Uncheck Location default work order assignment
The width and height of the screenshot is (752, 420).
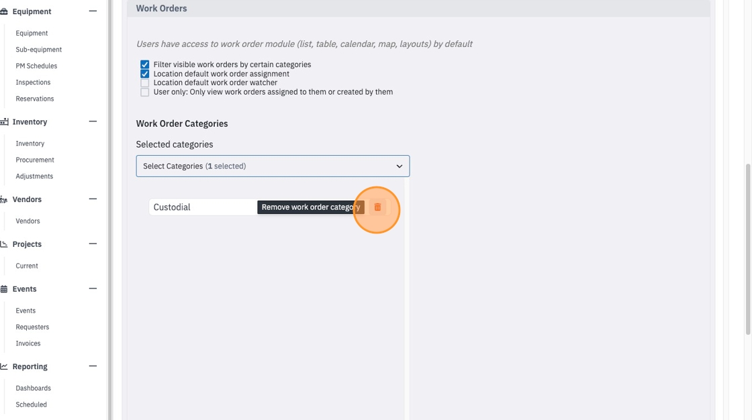[144, 74]
